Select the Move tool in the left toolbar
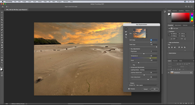Screen dimensions: 195x105 [x=2, y=12]
